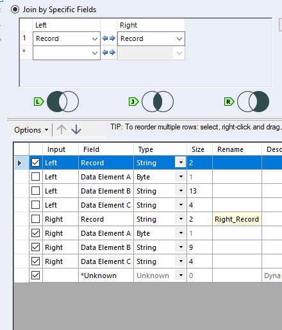Select Join by Specific Fields radio button
Screen dimensions: 282x330
15,10
